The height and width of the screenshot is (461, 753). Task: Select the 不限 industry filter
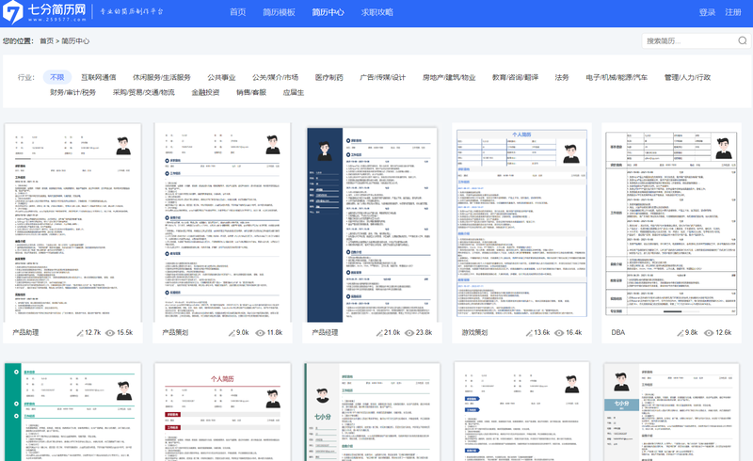57,77
